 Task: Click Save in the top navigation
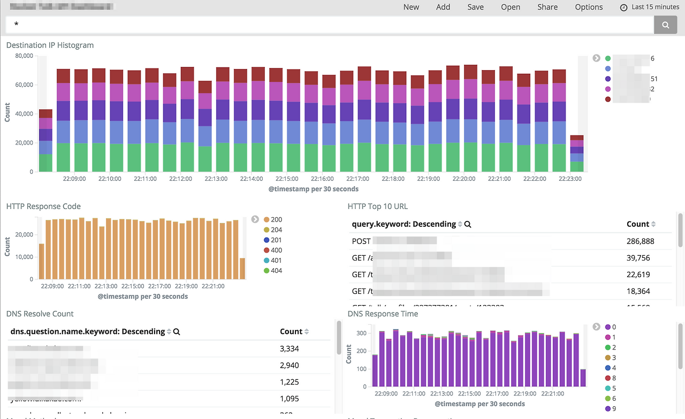[475, 7]
